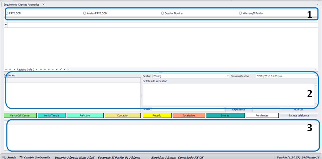Viewport: 322px width, 159px height.
Task: Open the Expediente button
Action: [239, 109]
